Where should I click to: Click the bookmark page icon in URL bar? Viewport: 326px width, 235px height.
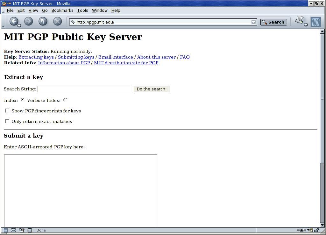73,22
